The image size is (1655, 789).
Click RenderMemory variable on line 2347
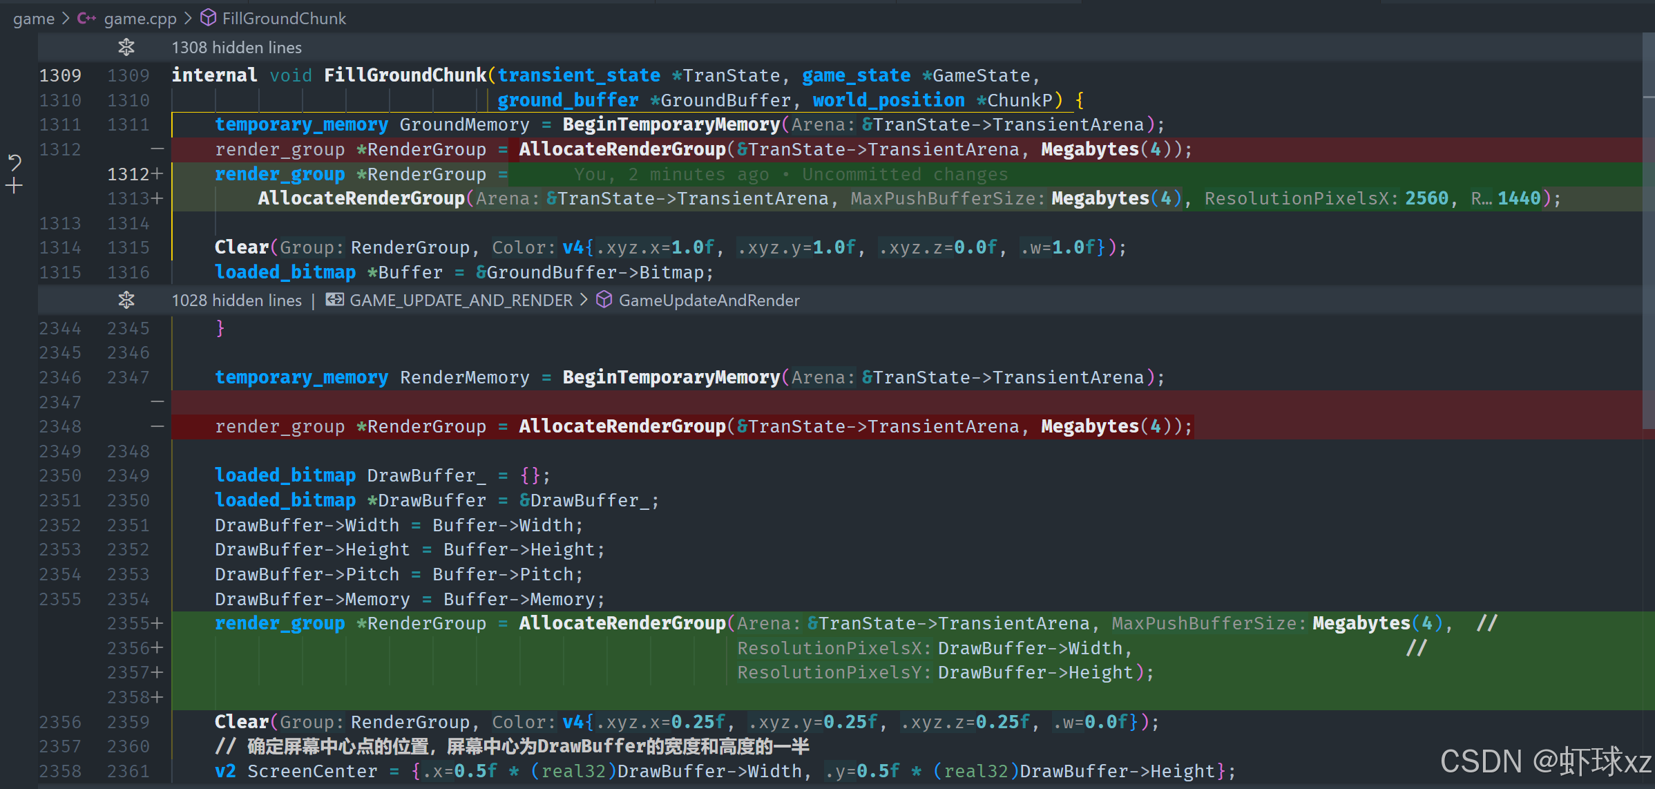click(464, 377)
